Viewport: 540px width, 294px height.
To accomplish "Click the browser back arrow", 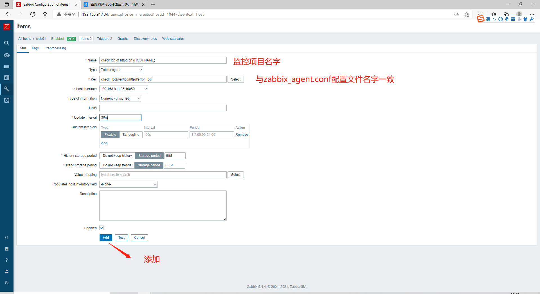I will click(x=8, y=14).
